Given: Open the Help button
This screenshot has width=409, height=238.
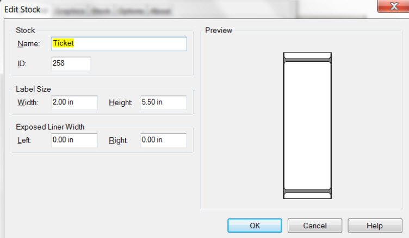Looking at the screenshot, I should point(375,226).
